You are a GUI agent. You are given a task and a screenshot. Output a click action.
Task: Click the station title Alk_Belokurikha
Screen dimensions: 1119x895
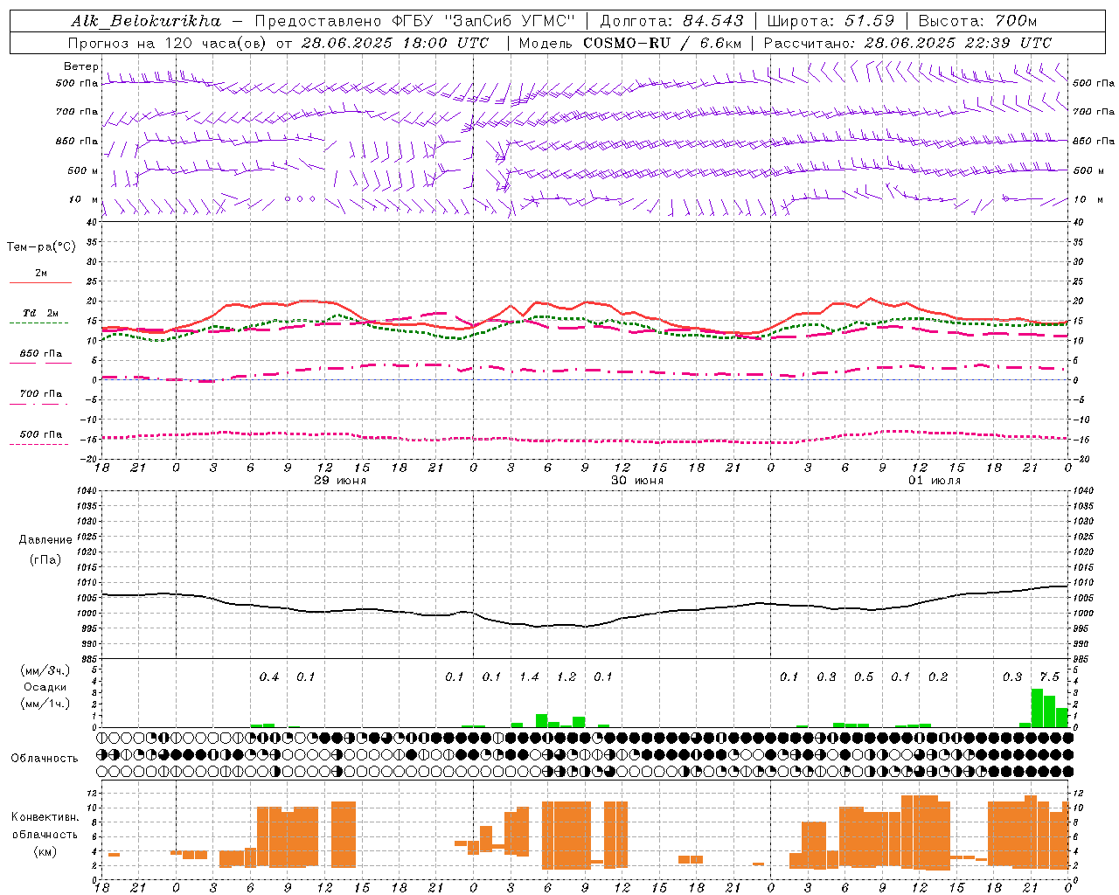click(x=146, y=21)
